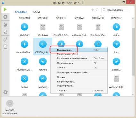136x118 pixels.
Task: Switch to the Образы tab
Action: (21, 12)
